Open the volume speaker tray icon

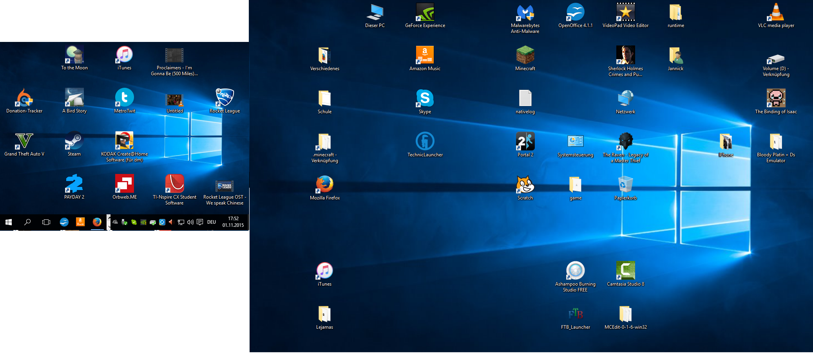click(x=190, y=222)
